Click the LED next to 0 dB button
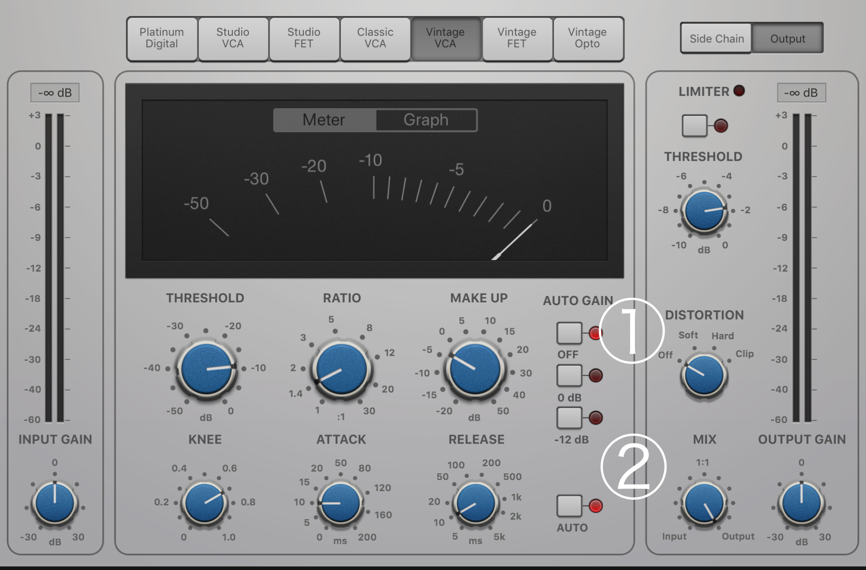 coord(595,375)
